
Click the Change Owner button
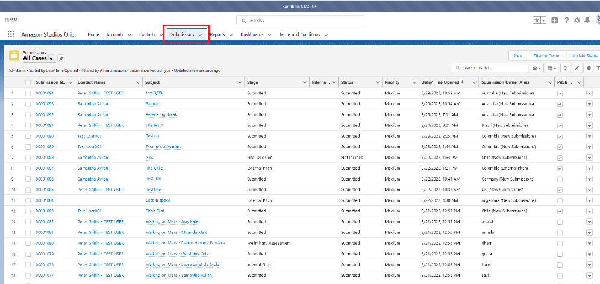pos(547,56)
